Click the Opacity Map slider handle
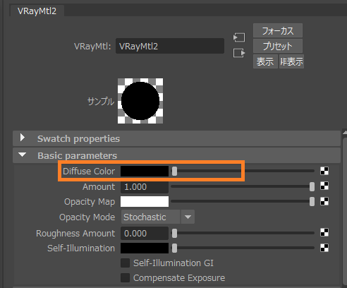This screenshot has width=347, height=288. [x=312, y=202]
